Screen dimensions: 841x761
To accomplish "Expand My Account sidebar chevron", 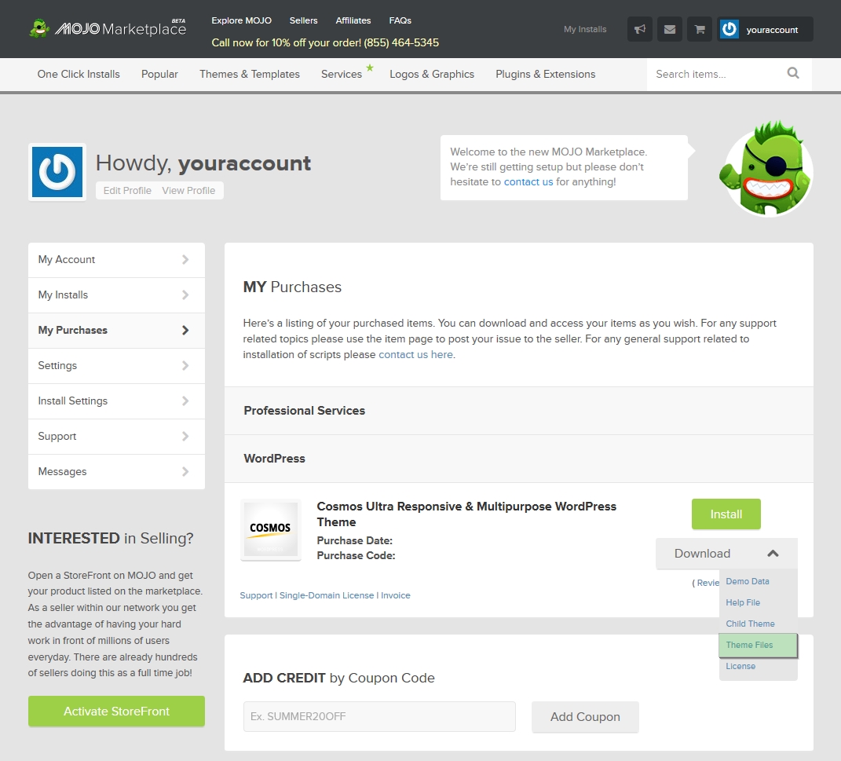I will pyautogui.click(x=185, y=260).
